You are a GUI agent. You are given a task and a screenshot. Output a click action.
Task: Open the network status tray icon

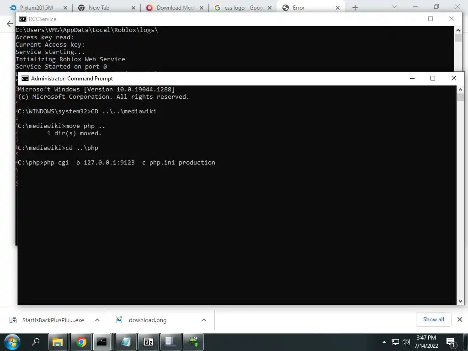click(x=395, y=342)
